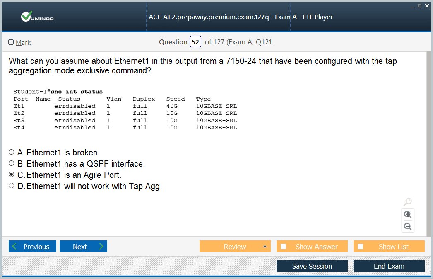Viewport: 433px width, 279px height.
Task: Click the zoom in magnifier icon
Action: click(408, 215)
